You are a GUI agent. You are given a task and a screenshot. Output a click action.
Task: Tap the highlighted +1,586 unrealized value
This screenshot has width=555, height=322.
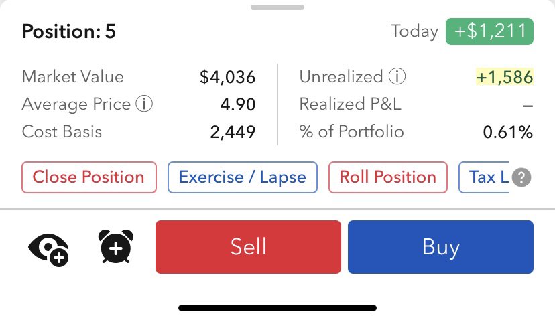504,77
